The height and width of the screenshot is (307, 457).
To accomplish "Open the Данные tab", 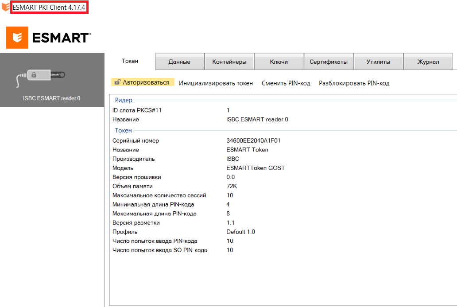I will click(179, 62).
